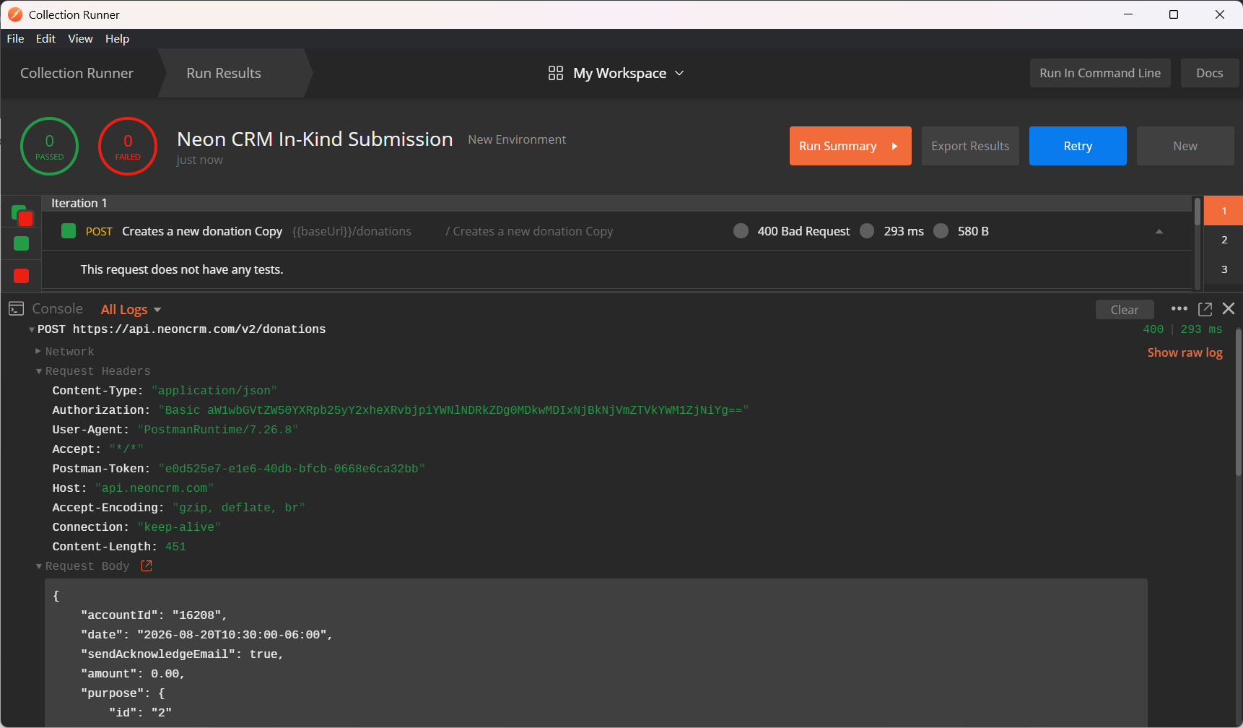
Task: Click the User-Agent PostmanRuntime value
Action: (217, 430)
